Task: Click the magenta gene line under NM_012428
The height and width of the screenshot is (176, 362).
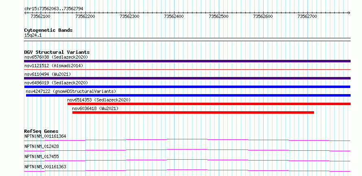Action: coord(187,150)
